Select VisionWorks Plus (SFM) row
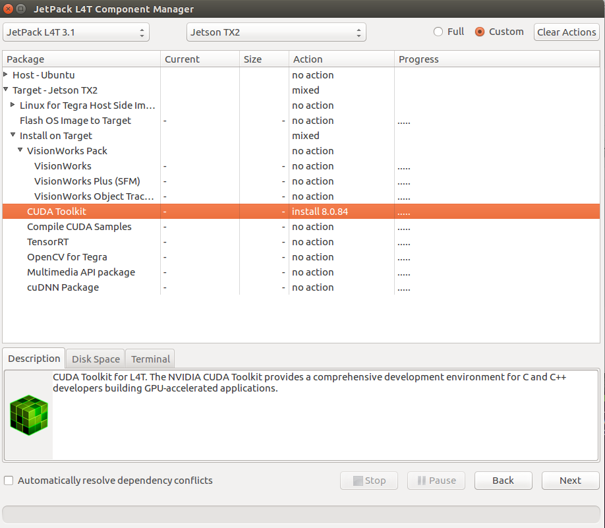This screenshot has height=528, width=605. click(301, 181)
